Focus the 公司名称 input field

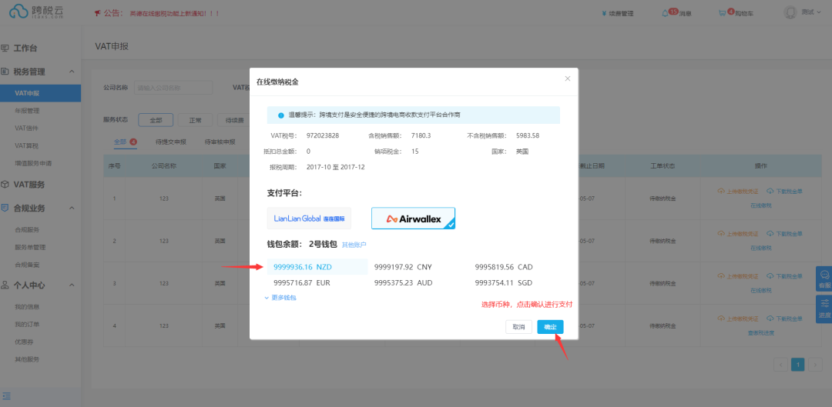tap(173, 88)
